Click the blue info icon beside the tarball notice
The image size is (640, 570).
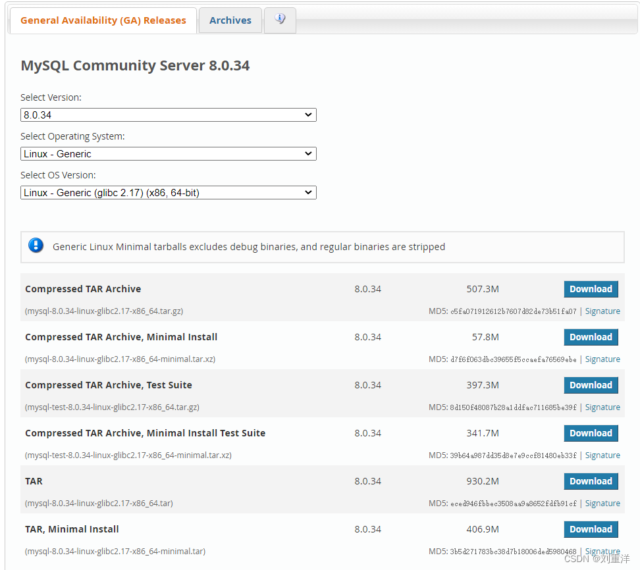click(36, 245)
